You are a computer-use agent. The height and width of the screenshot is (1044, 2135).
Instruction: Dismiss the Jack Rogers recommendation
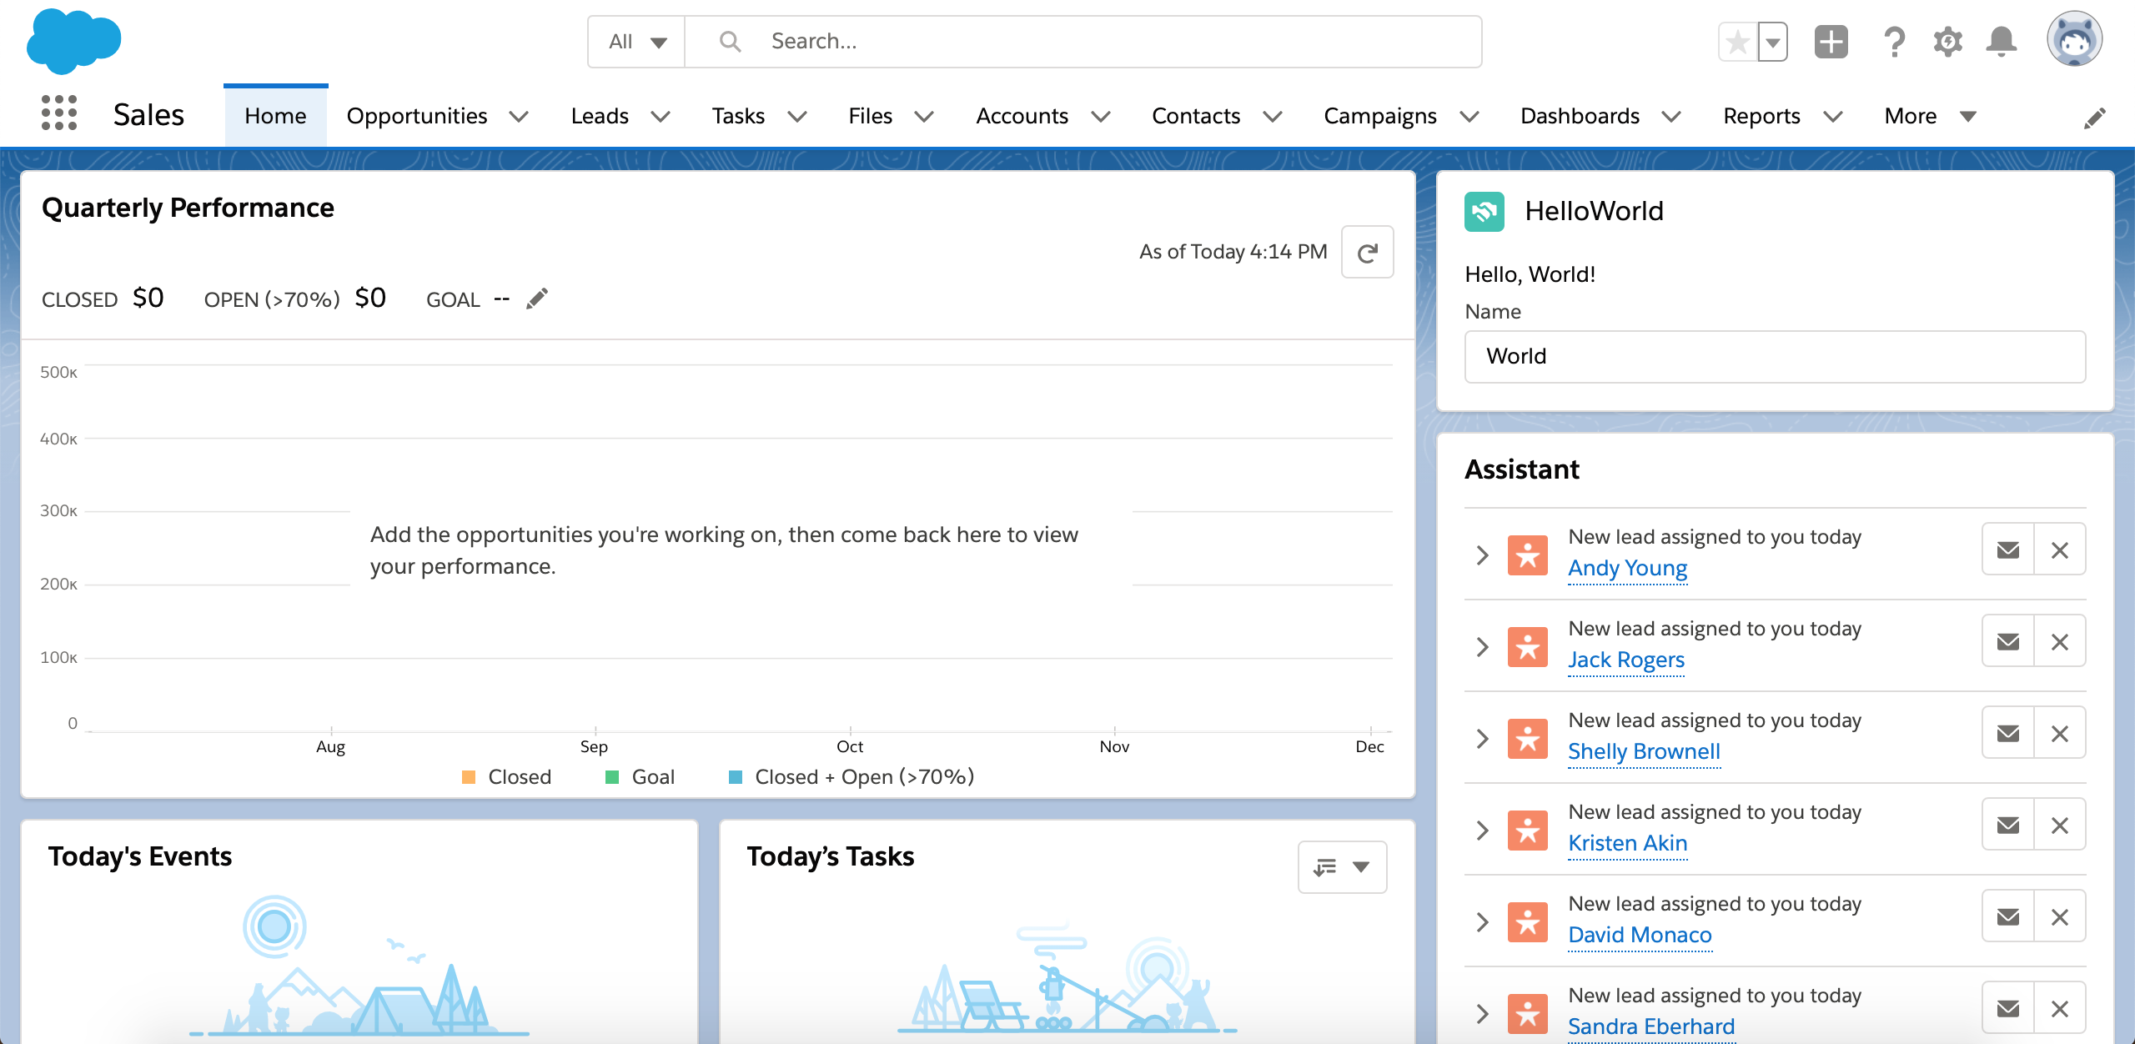tap(2060, 641)
